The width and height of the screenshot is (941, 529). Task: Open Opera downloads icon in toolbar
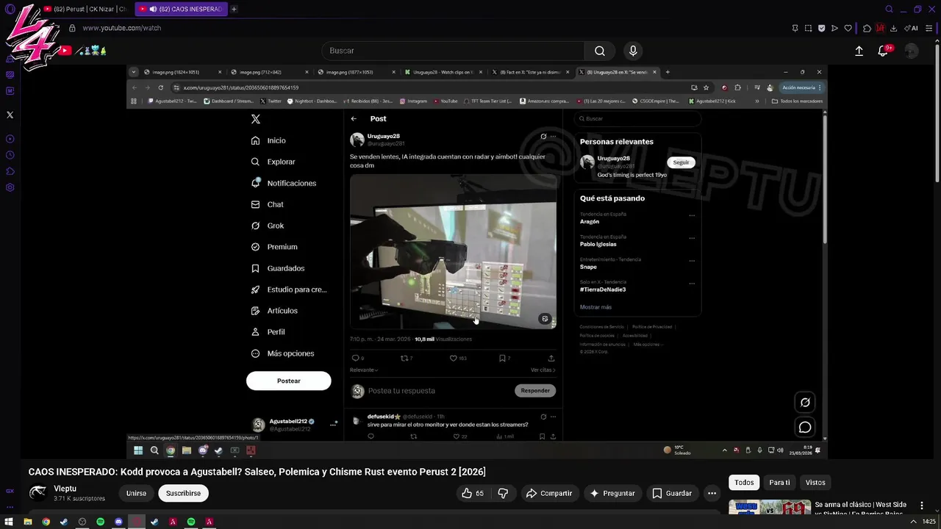(893, 28)
